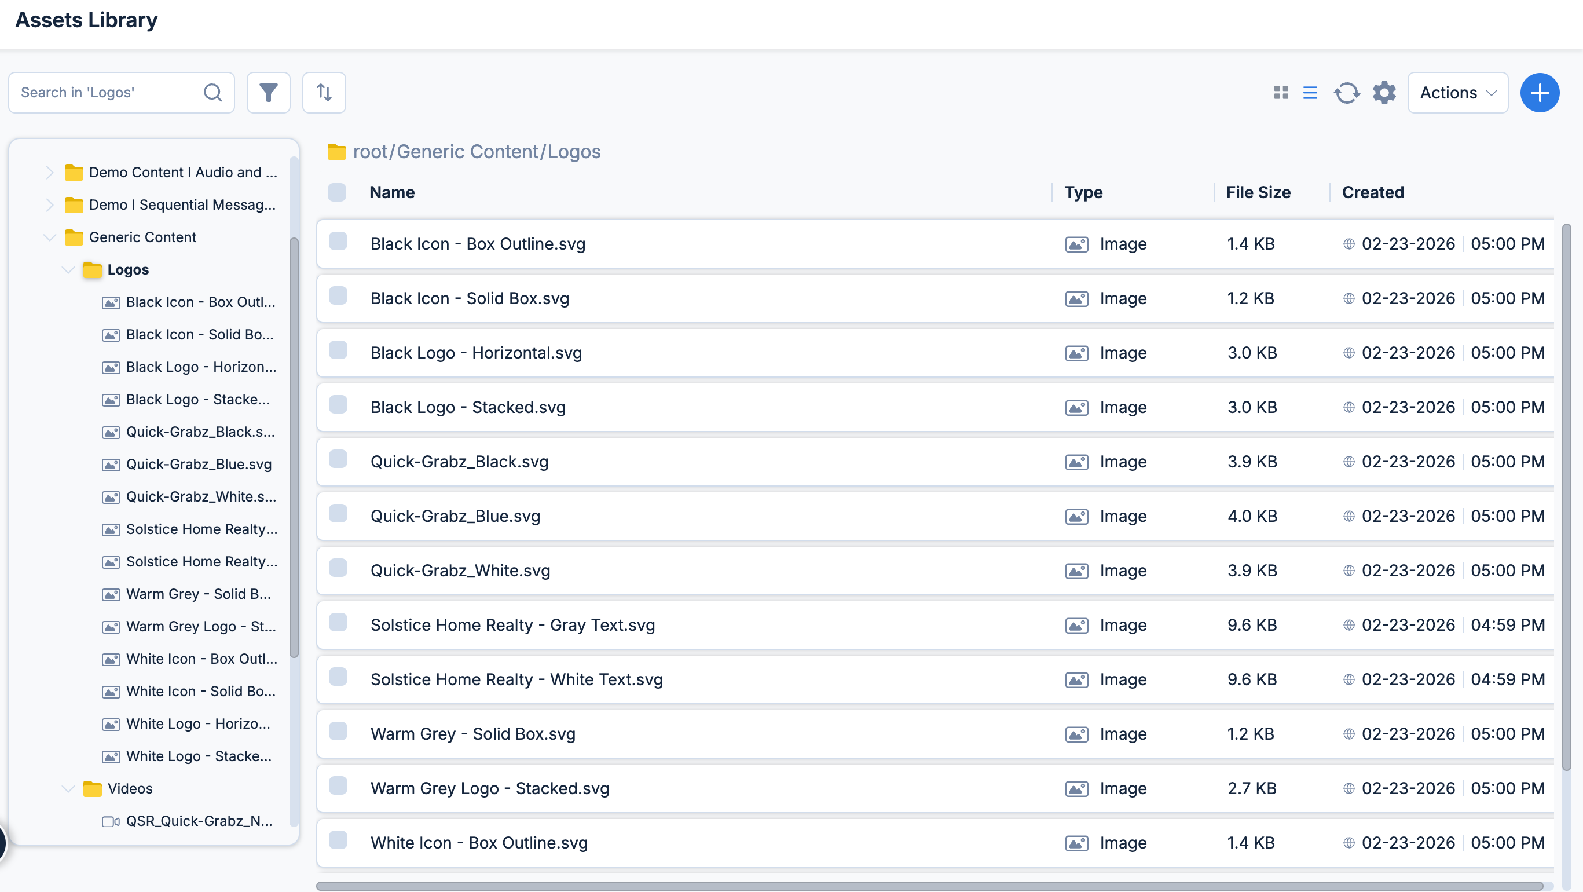This screenshot has width=1583, height=892.
Task: Sort by the Created column header
Action: (1373, 192)
